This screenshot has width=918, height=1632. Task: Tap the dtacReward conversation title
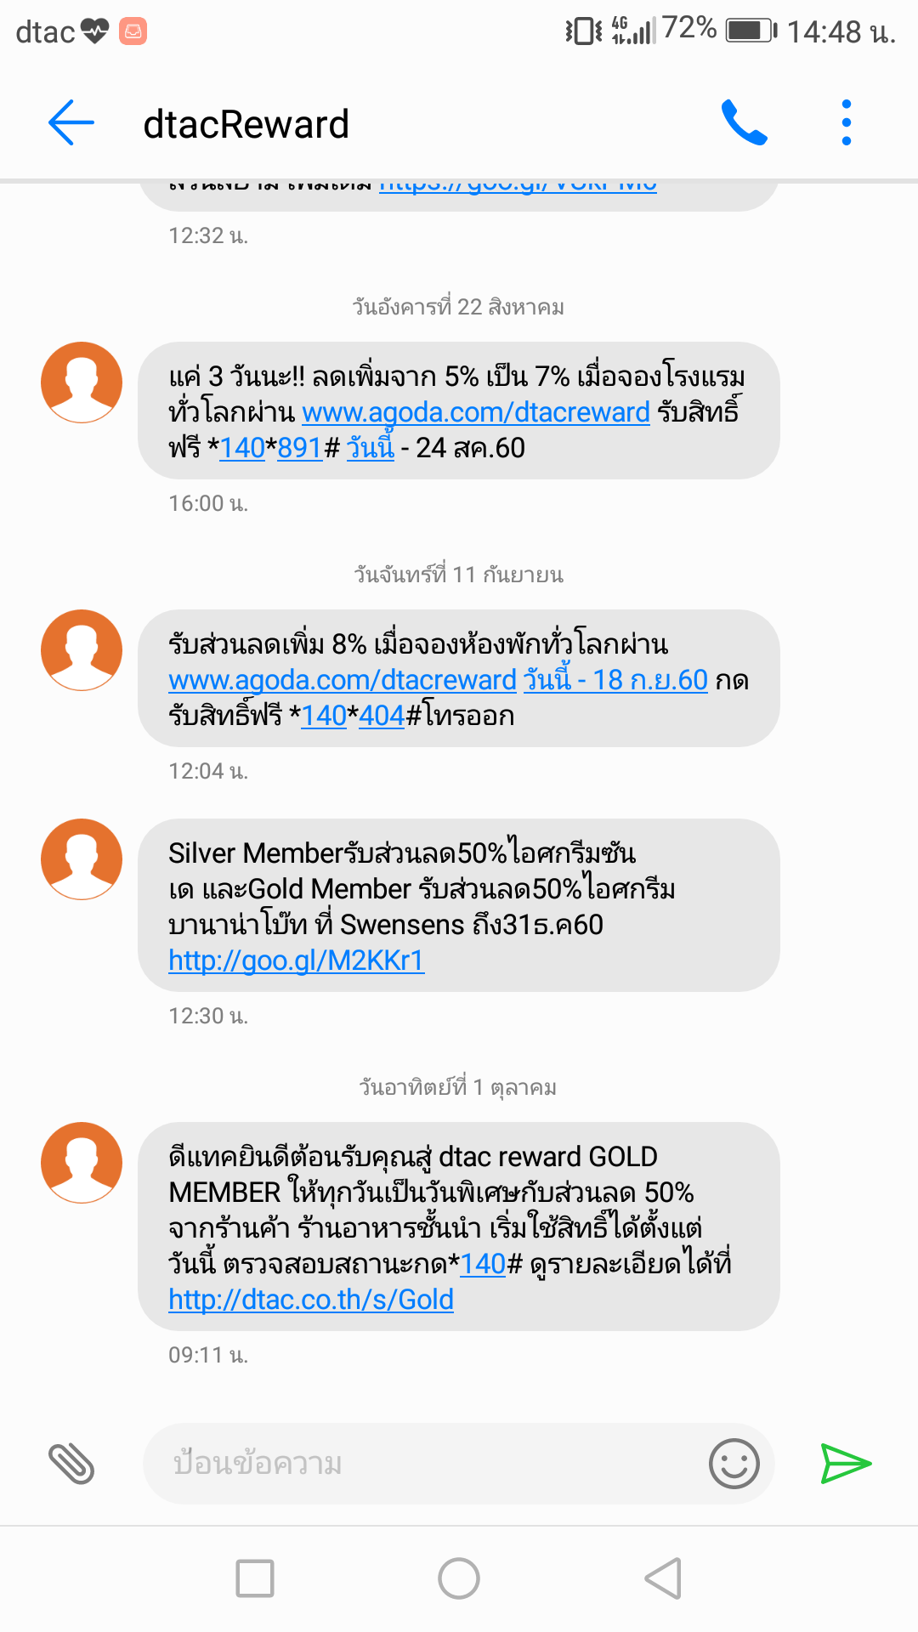click(246, 124)
